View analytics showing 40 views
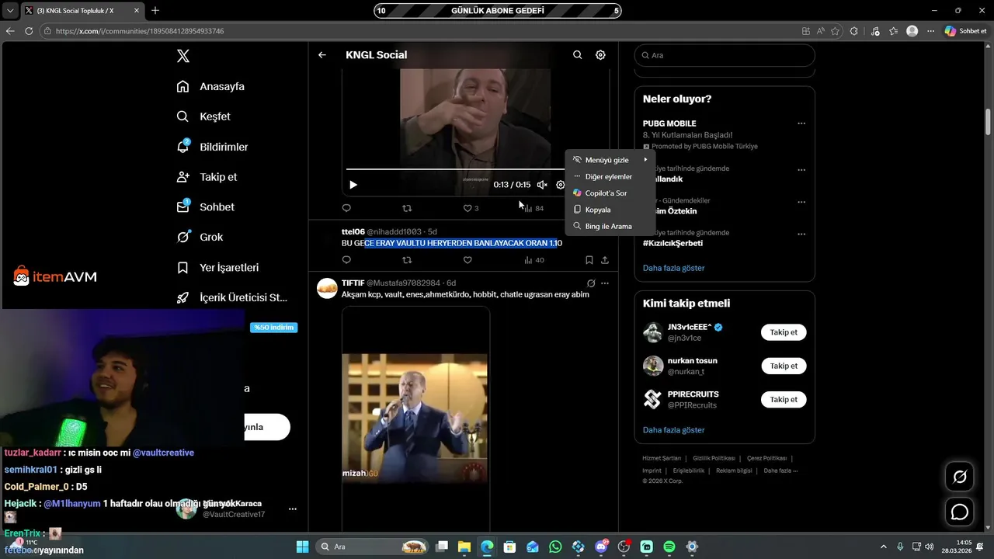The width and height of the screenshot is (994, 559). click(534, 260)
